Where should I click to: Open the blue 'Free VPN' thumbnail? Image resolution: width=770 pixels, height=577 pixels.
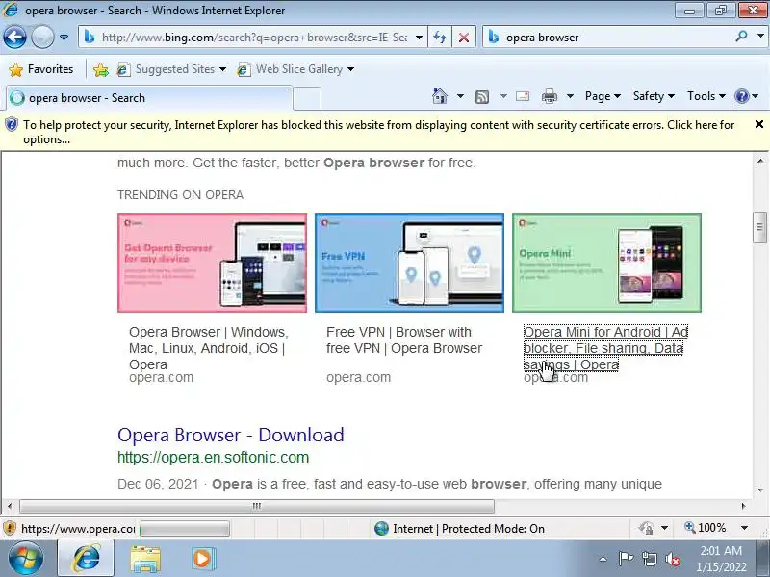(409, 263)
